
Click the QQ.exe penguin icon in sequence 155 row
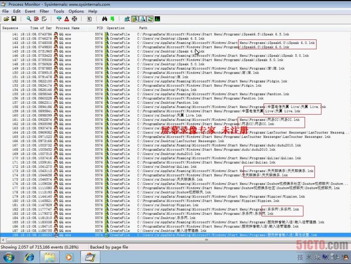[56, 94]
